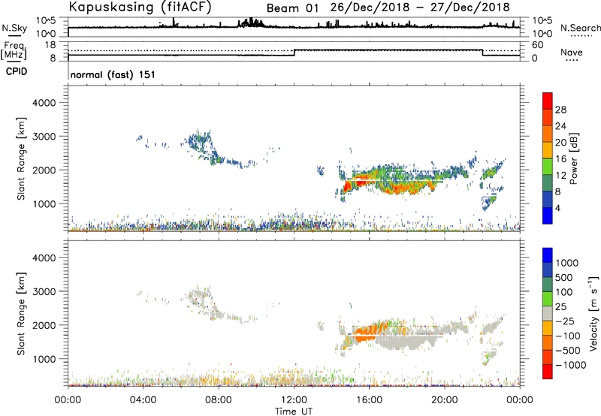Screen dimensions: 601x416
Task: Click the '20:00' time axis label
Action: pyautogui.click(x=445, y=400)
